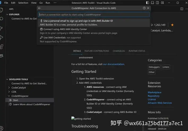Open the Marketplace resource link
188x131 pixels.
point(155,92)
